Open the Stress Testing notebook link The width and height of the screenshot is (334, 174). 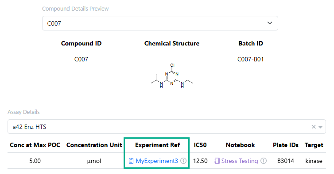[240, 161]
